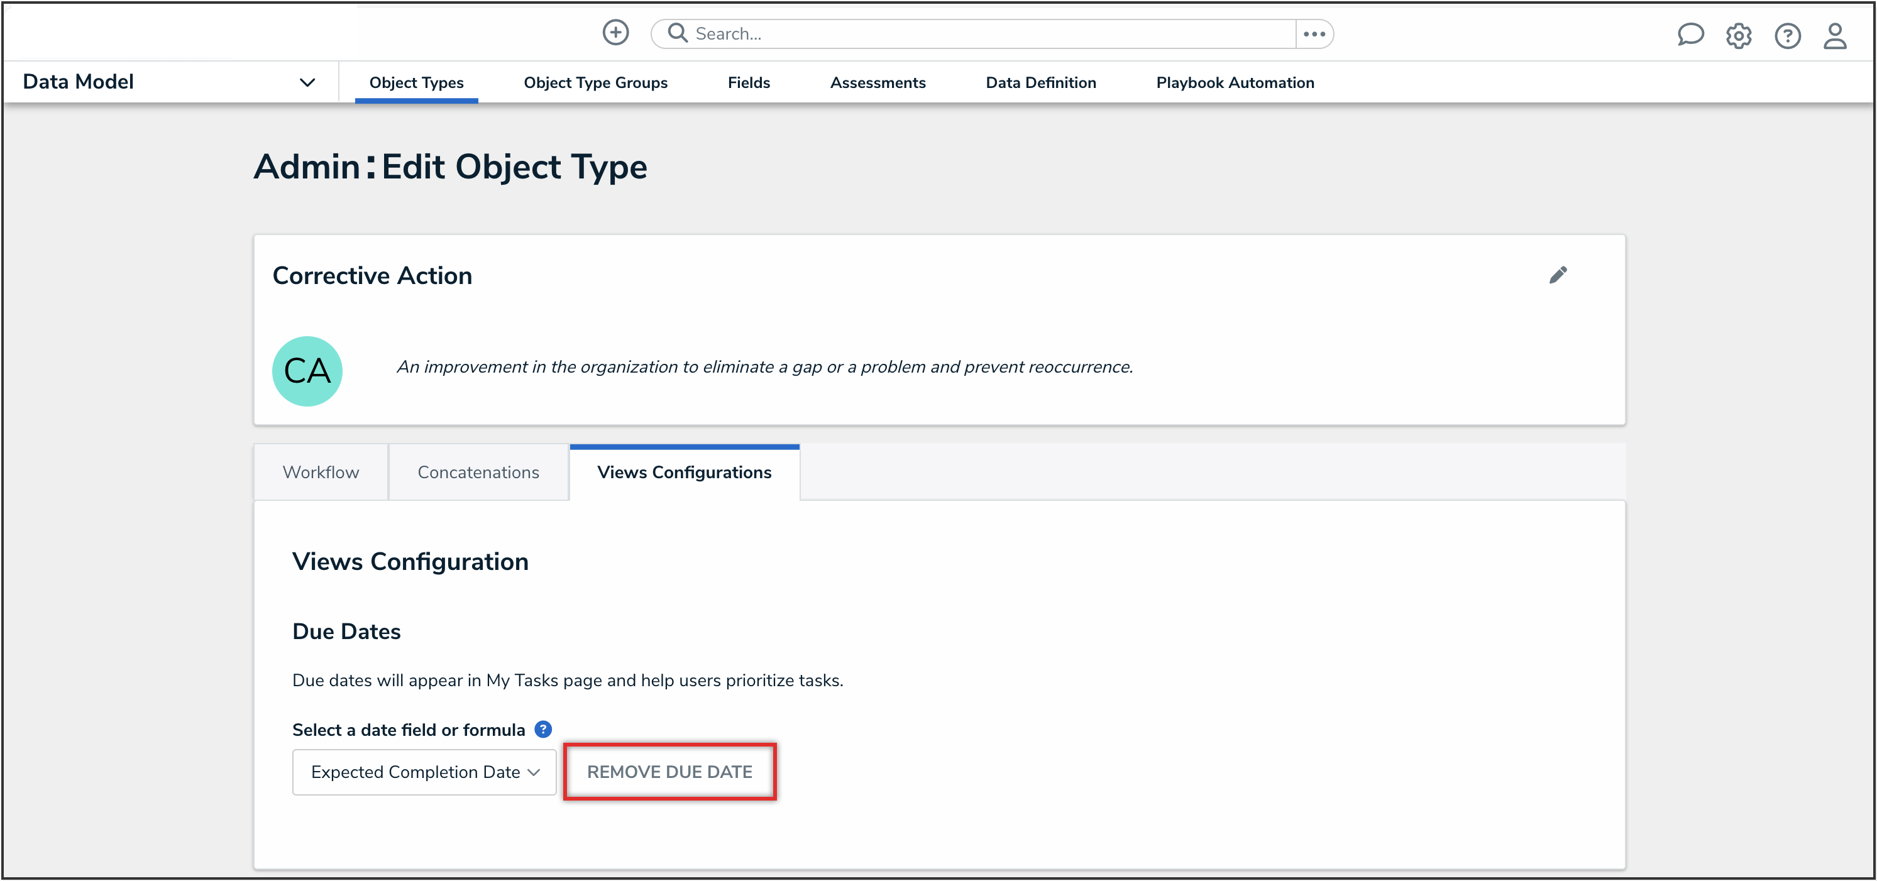Open the settings gear icon
The image size is (1877, 881).
[x=1738, y=35]
